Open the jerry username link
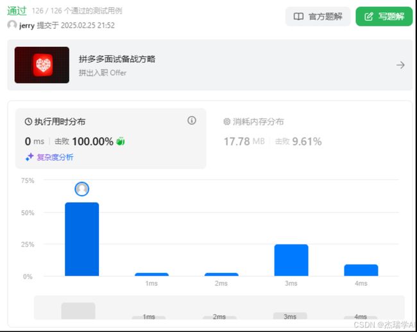The image size is (417, 332). point(27,26)
